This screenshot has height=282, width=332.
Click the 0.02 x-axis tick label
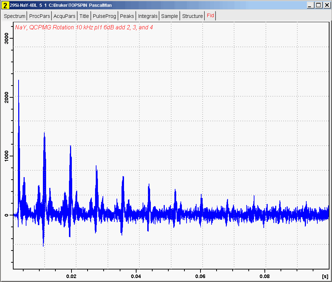pos(71,276)
